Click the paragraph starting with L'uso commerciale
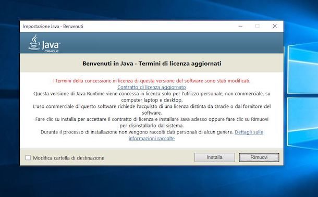The image size is (318, 197). coord(152,109)
